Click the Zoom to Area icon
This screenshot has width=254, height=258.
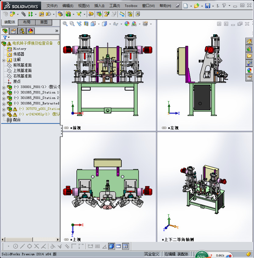click(72, 24)
